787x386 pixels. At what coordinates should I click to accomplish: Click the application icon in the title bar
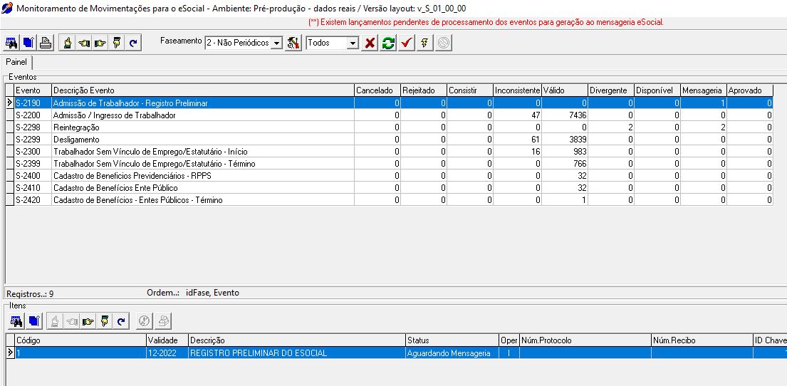click(x=8, y=8)
